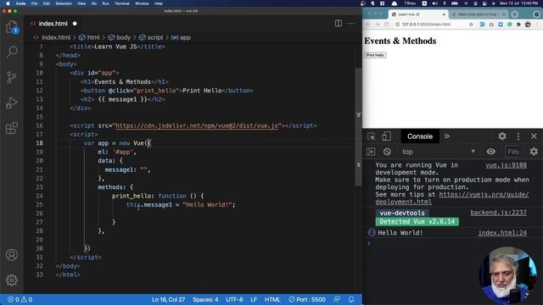Click the app breadcrumb segment
Viewport: 543px width, 305px height.
click(181, 37)
